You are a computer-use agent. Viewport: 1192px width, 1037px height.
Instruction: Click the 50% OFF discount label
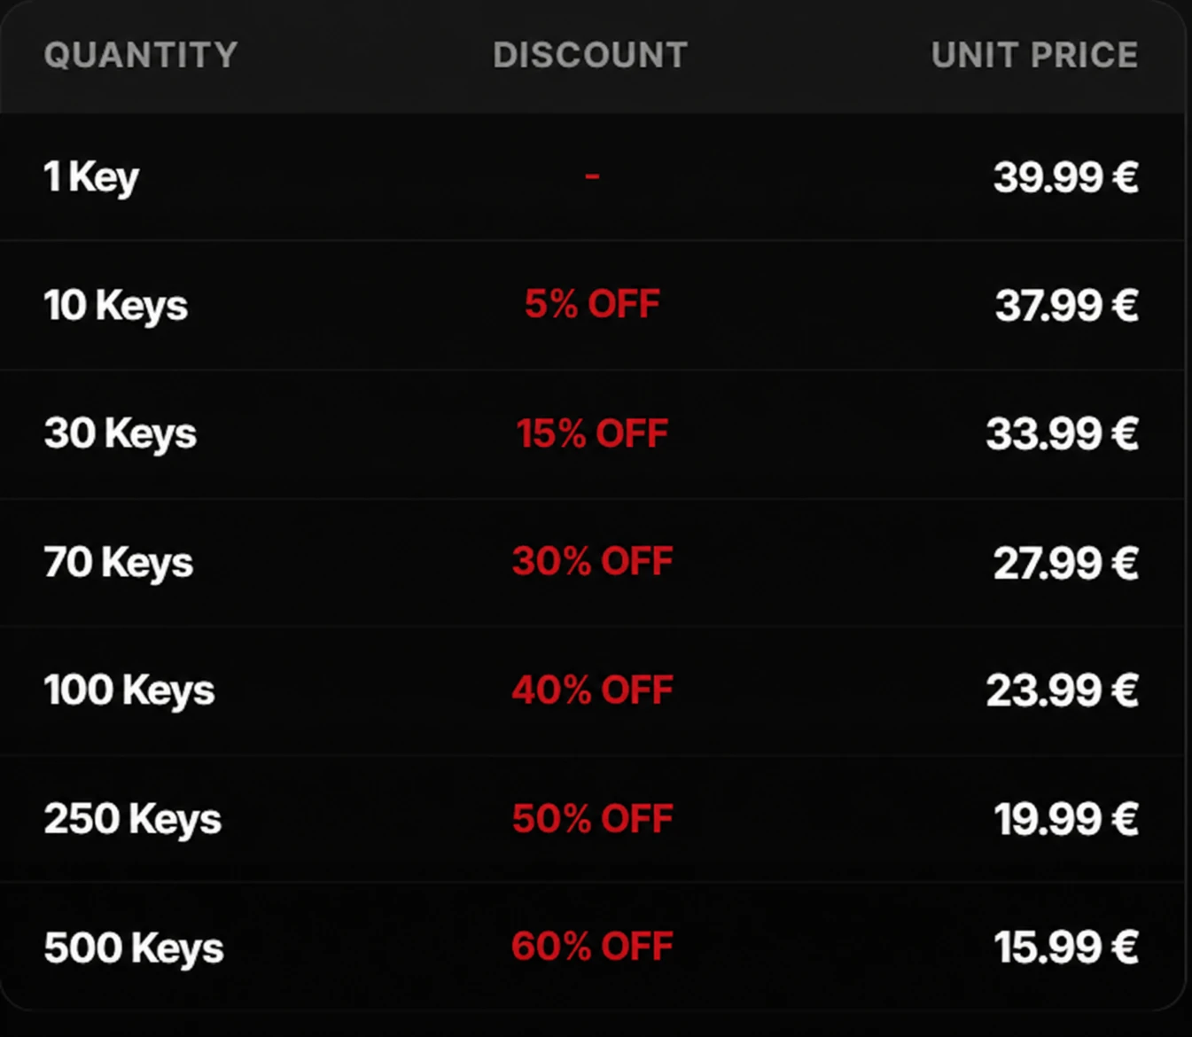pyautogui.click(x=592, y=818)
